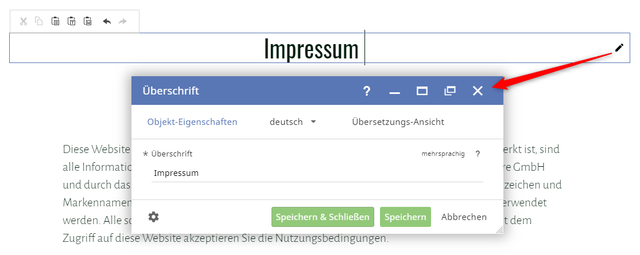Expand the deutsch language dropdown
Image resolution: width=640 pixels, height=255 pixels.
click(x=293, y=122)
